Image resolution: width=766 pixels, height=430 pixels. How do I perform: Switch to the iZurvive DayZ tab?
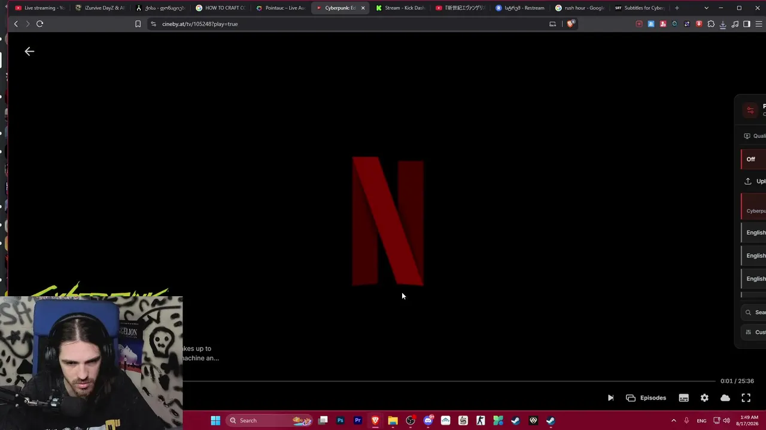100,8
